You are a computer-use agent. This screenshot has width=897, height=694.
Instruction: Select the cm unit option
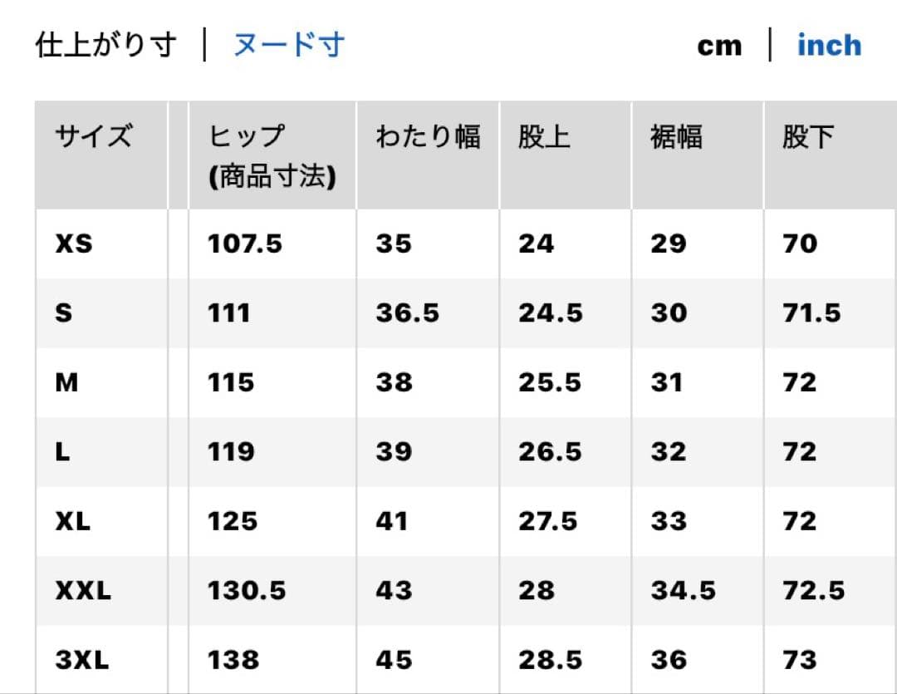click(x=719, y=47)
